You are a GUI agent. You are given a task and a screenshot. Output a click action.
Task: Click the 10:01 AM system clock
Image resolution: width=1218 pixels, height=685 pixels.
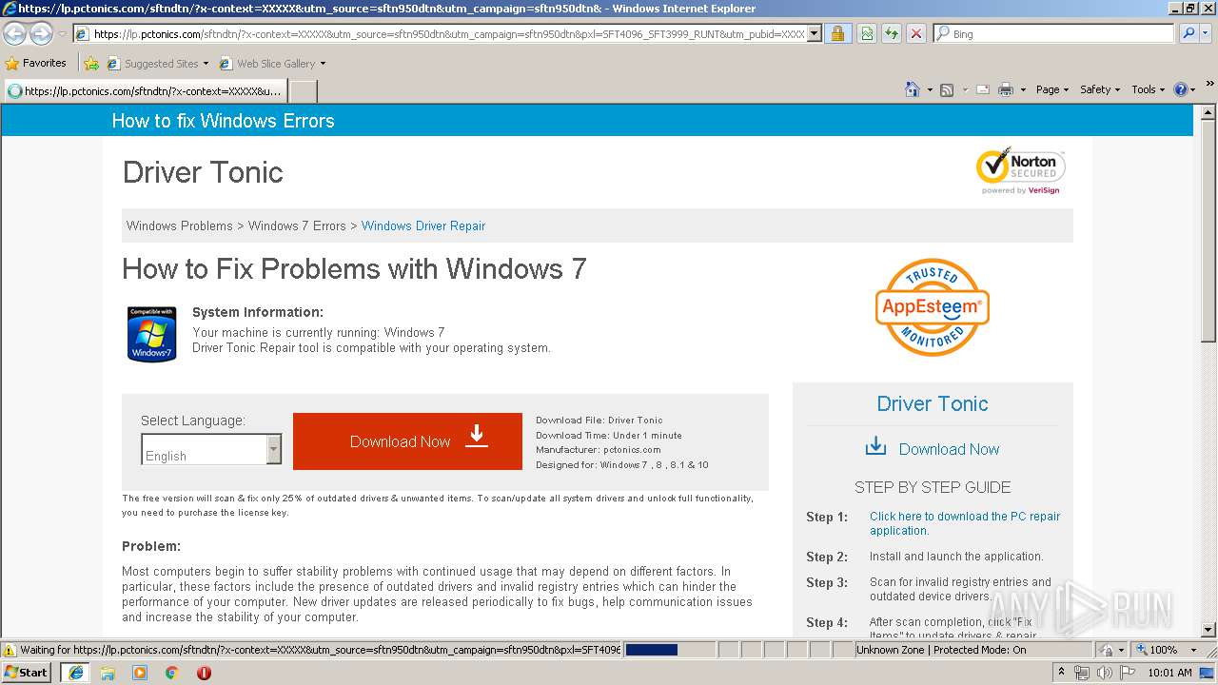pos(1169,673)
